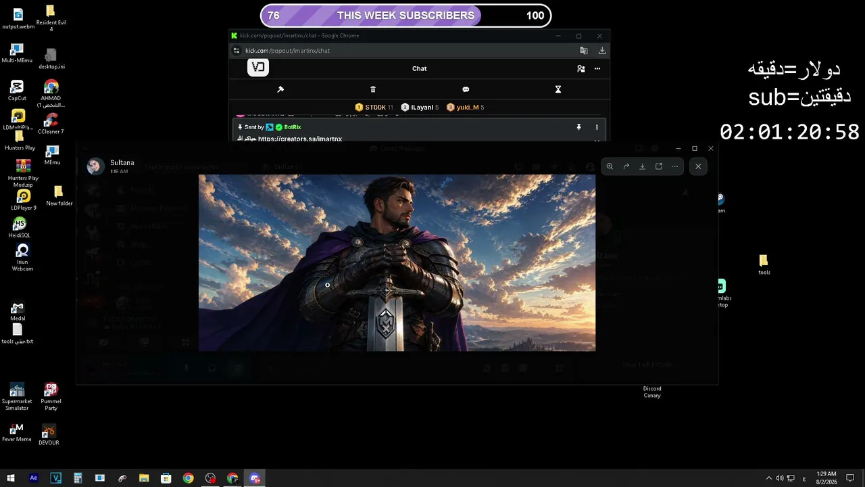Open After Effects from the taskbar

(x=34, y=478)
